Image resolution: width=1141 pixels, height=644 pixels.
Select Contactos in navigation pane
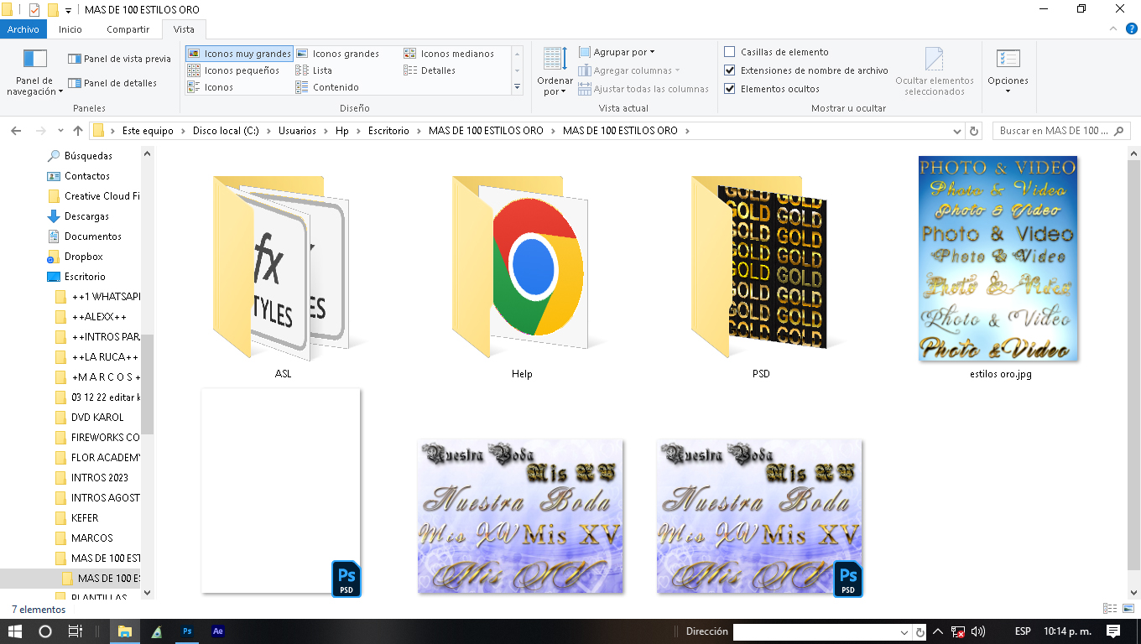[87, 176]
